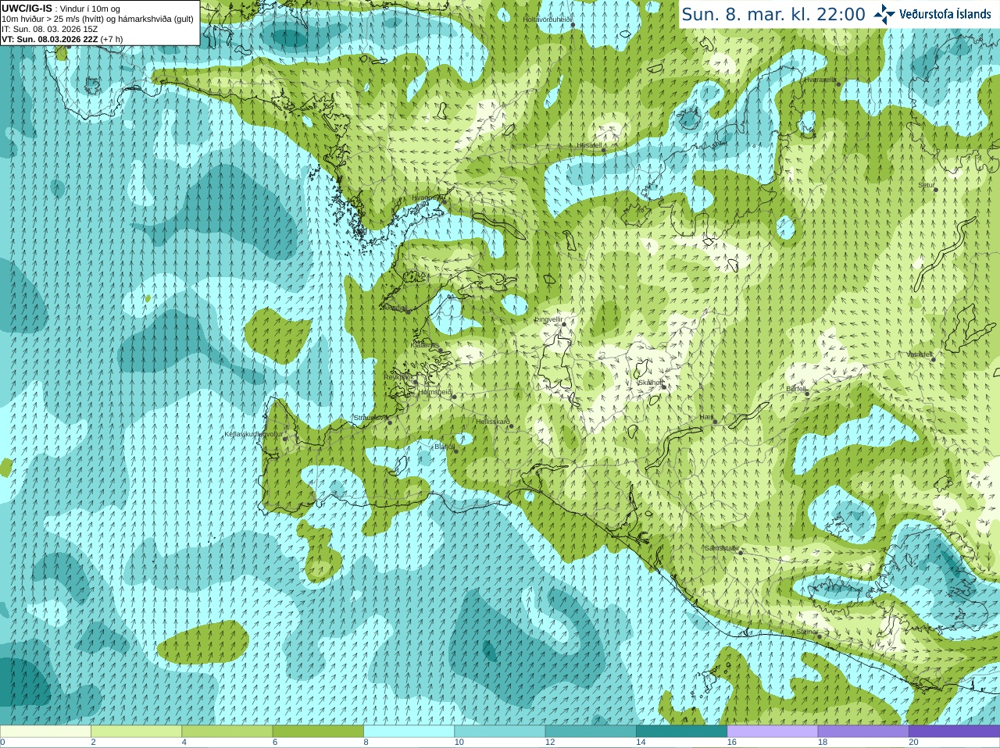The width and height of the screenshot is (1000, 748).
Task: Click the Búrfell station label
Action: (x=796, y=389)
